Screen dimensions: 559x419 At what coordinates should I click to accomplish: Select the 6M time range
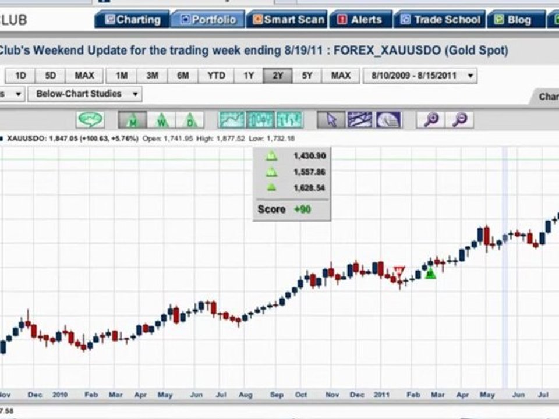183,76
